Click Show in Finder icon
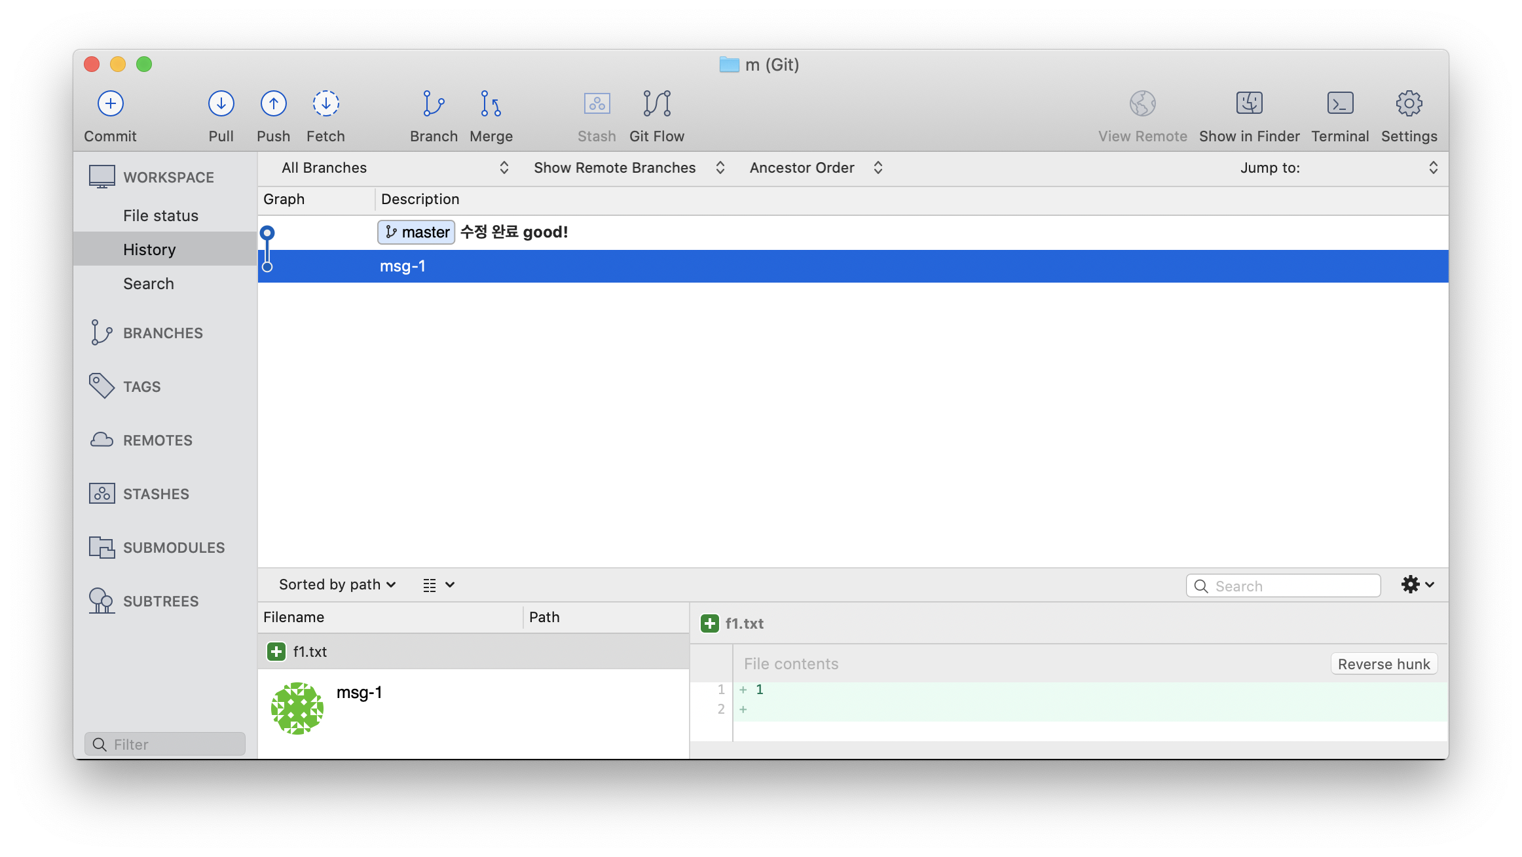The width and height of the screenshot is (1522, 857). click(1249, 103)
